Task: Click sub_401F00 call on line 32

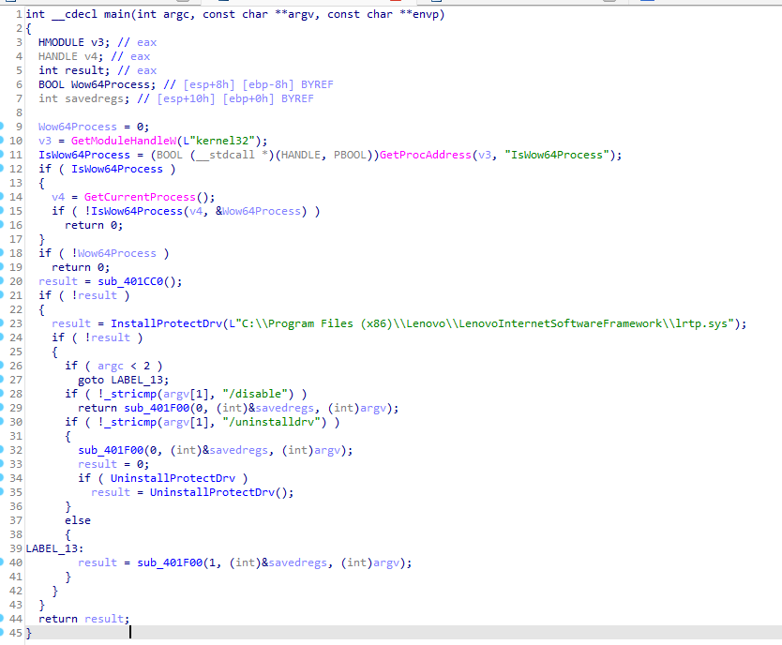Action: pyautogui.click(x=111, y=450)
